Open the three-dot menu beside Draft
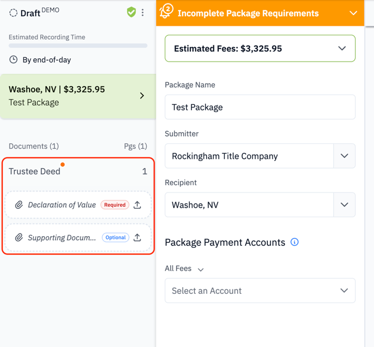This screenshot has width=374, height=347. [142, 12]
